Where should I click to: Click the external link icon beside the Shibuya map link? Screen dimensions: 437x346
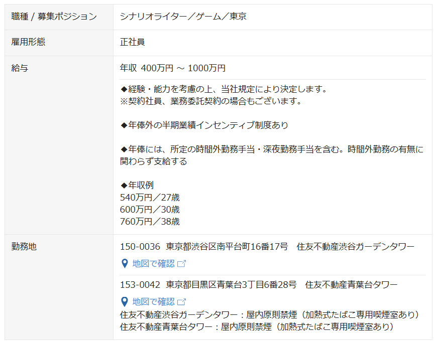pyautogui.click(x=182, y=264)
